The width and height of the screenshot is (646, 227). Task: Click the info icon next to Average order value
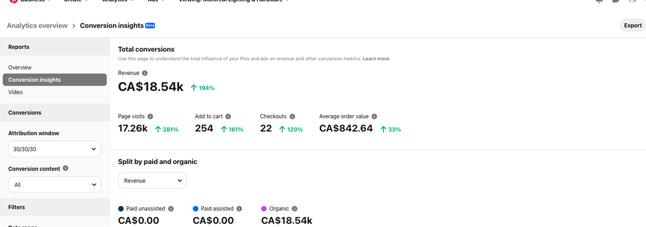(374, 116)
